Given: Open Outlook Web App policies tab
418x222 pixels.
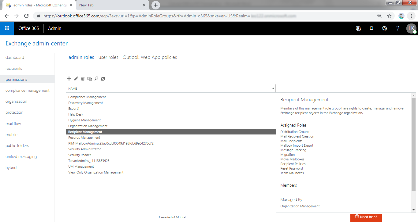Looking at the screenshot, I should pyautogui.click(x=150, y=57).
